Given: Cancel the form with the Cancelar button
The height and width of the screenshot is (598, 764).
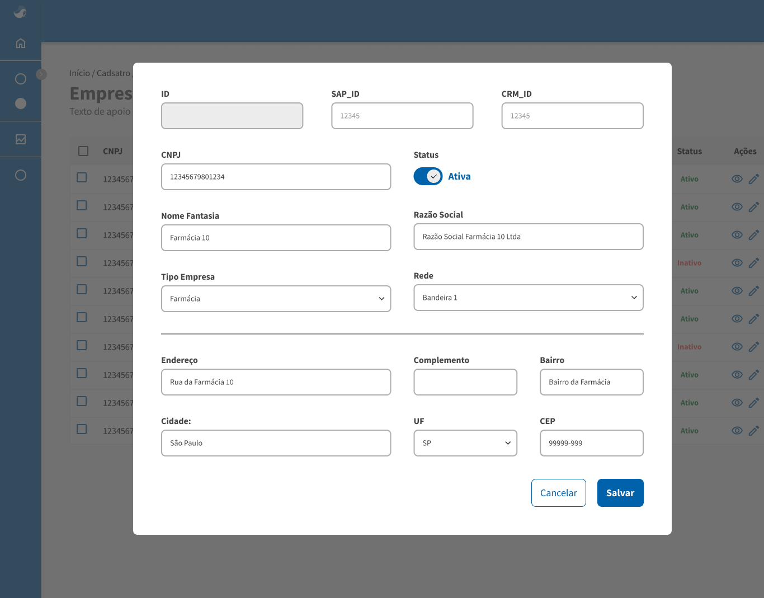Looking at the screenshot, I should 559,493.
